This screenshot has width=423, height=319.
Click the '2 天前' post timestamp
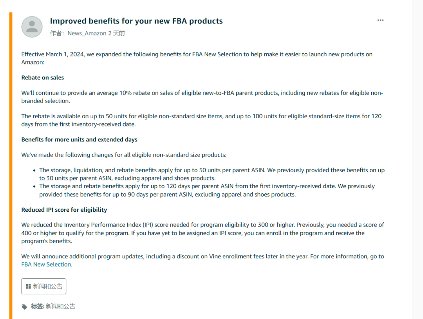pos(116,33)
